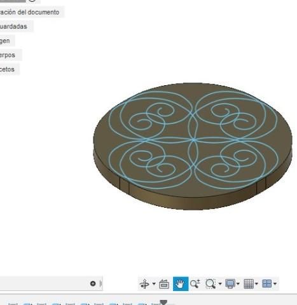Image resolution: width=297 pixels, height=305 pixels.
Task: Select the 'cetos' sketches browser item
Action: pyautogui.click(x=7, y=69)
